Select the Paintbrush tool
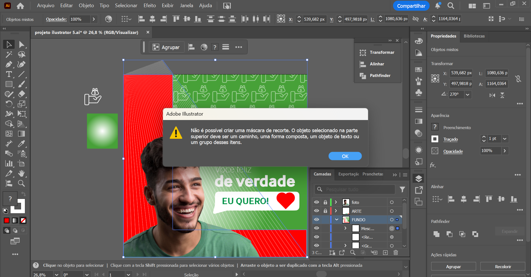531x277 pixels. click(x=21, y=84)
